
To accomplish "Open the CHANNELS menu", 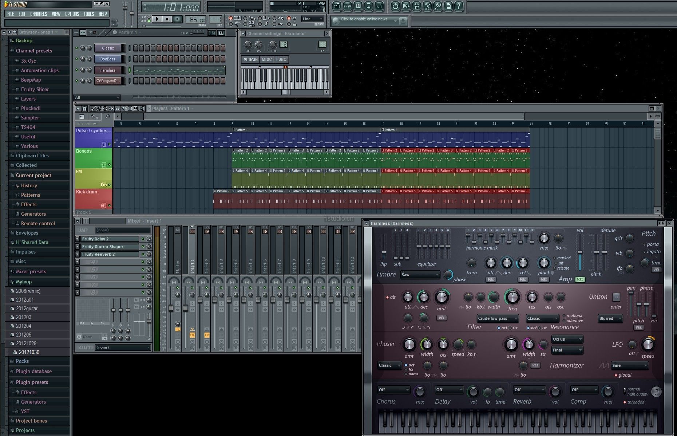I will pos(39,14).
